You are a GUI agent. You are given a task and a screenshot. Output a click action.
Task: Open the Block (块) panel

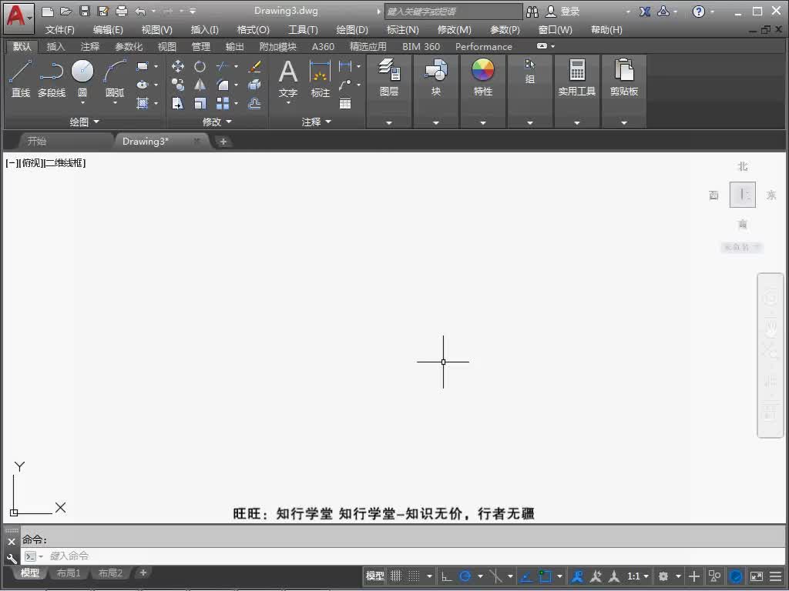click(x=436, y=77)
